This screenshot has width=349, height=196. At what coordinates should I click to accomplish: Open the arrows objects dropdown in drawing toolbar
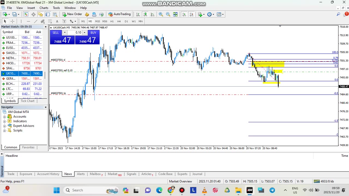75,21
